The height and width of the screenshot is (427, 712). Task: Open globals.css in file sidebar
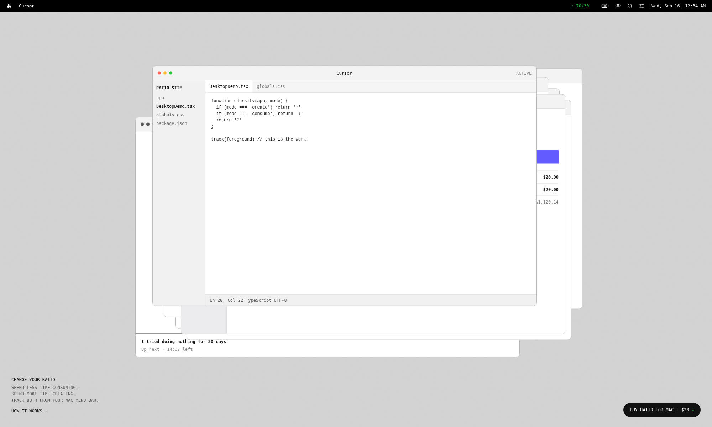pos(170,115)
